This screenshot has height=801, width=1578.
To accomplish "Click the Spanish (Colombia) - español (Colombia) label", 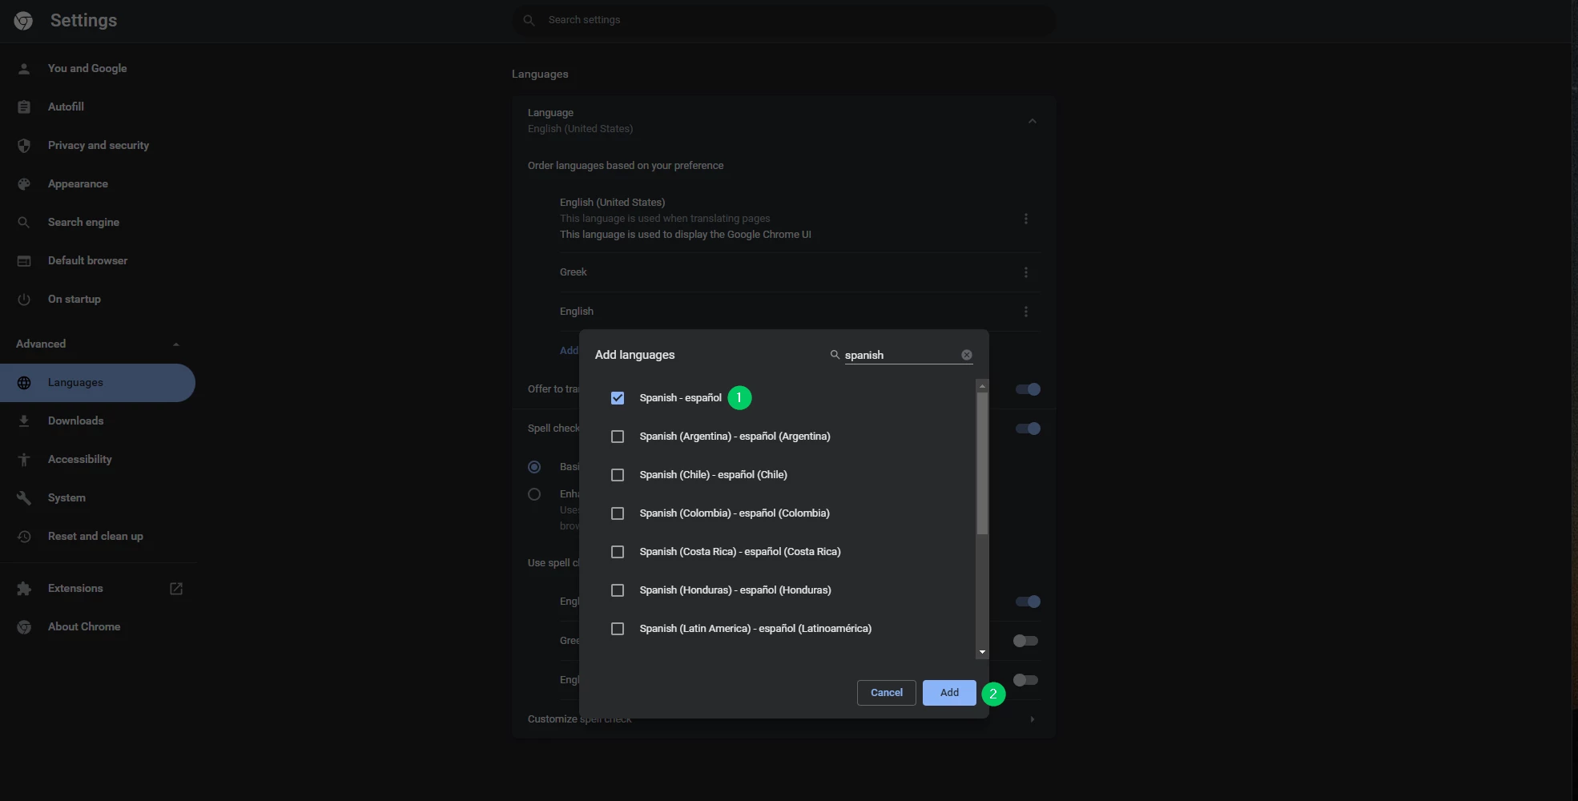I will click(735, 513).
